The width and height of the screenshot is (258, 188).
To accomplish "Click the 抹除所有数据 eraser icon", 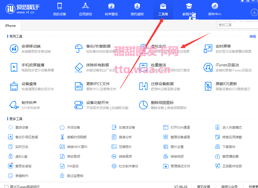I will (79, 67).
